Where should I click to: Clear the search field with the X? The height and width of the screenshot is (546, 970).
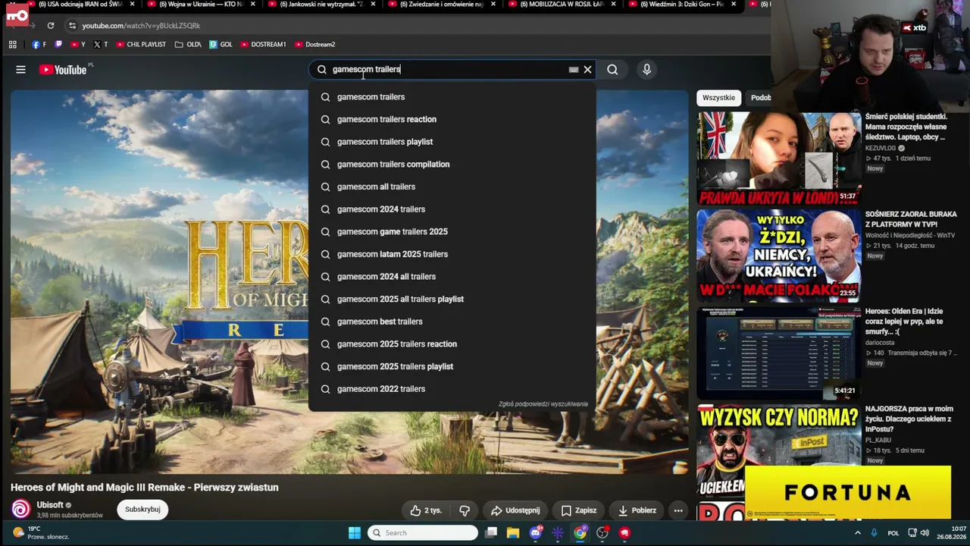click(587, 70)
